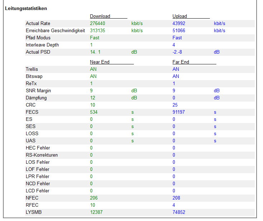263x221 pixels.
Task: Select the far end LYSMB value 74852
Action: [x=179, y=212]
